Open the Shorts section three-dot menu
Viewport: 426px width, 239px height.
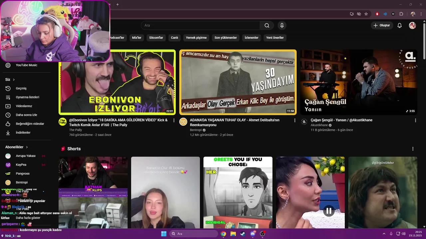pos(413,149)
